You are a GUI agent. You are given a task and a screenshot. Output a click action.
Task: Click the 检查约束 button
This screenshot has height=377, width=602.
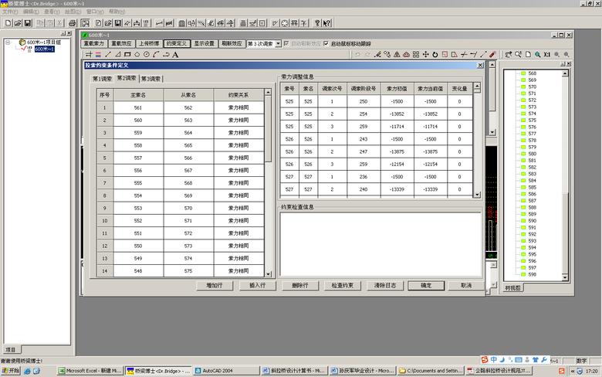[342, 286]
